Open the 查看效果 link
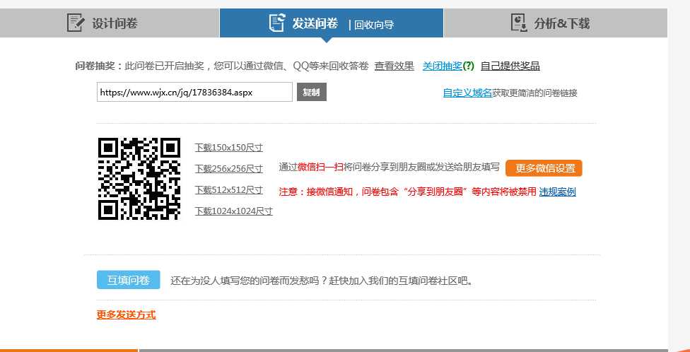 click(394, 66)
